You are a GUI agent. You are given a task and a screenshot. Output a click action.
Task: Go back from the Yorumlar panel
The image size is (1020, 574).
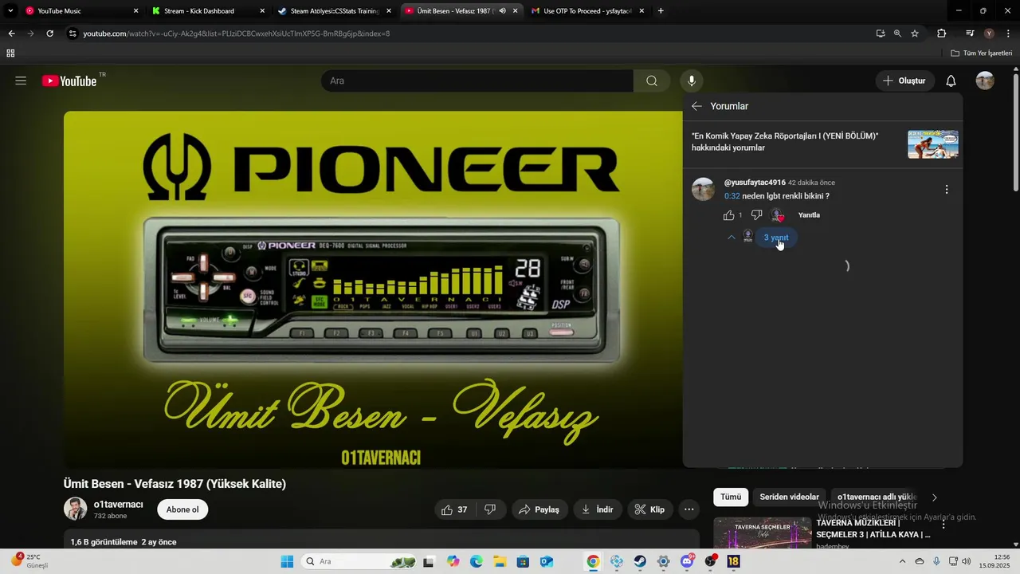(696, 106)
